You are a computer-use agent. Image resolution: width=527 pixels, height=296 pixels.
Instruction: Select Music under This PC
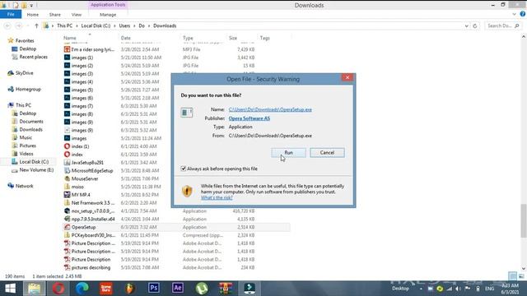coord(22,137)
